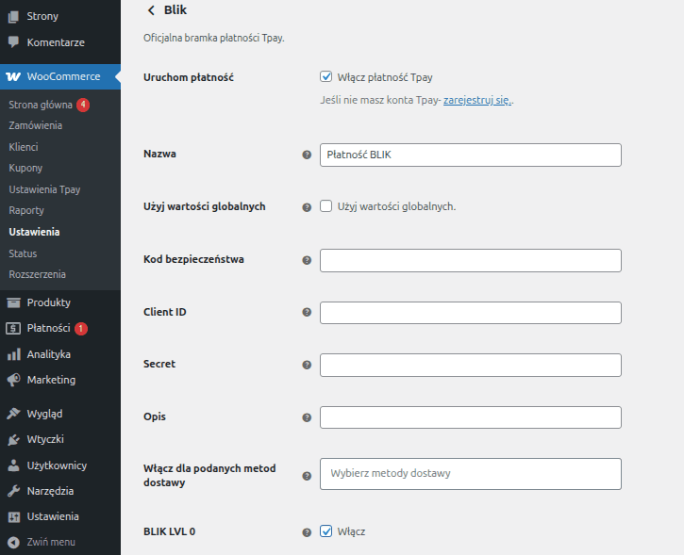Open the Wybierz metody dostawy selector
Screen dimensions: 684x555
[470, 474]
